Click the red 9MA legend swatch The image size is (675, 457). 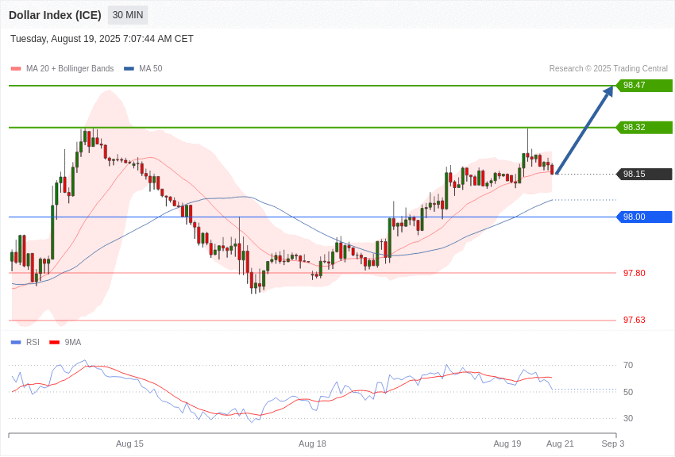pos(54,342)
